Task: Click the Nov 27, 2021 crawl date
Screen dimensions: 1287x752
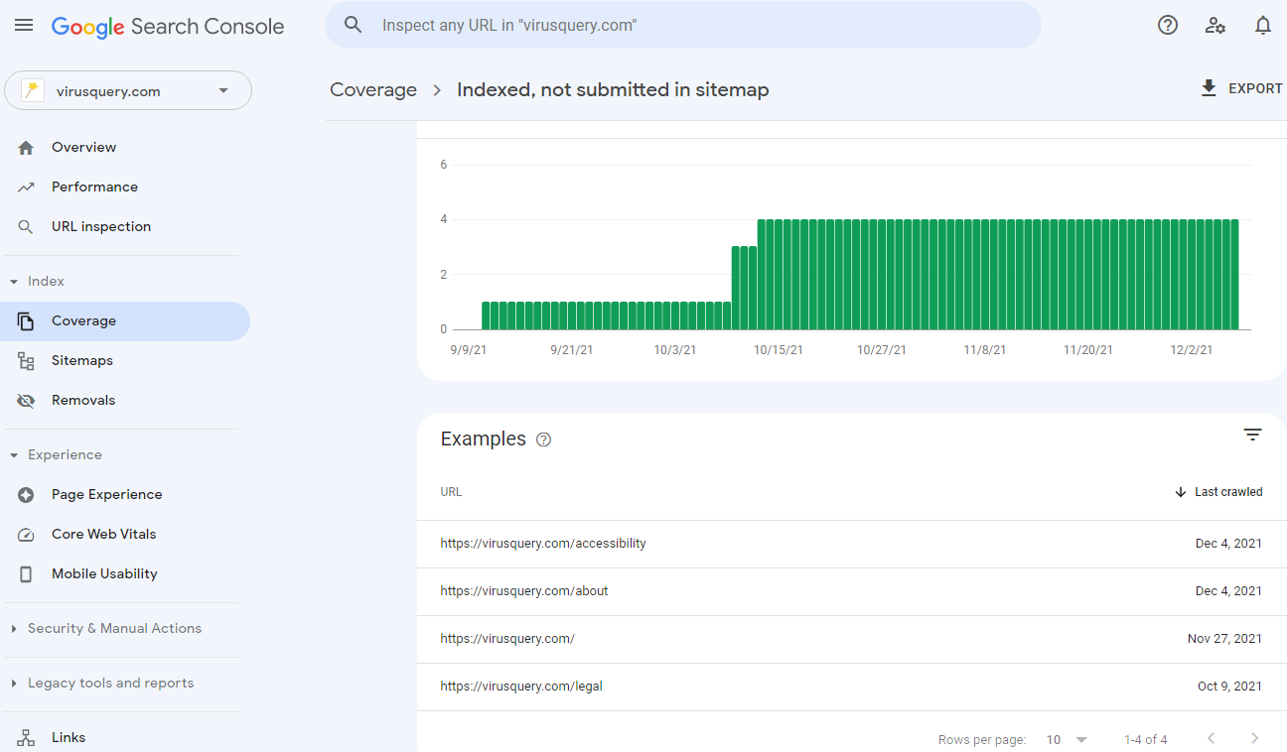Action: click(1224, 639)
